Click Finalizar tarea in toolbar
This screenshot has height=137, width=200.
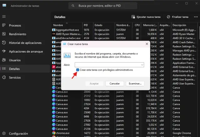click(x=178, y=17)
